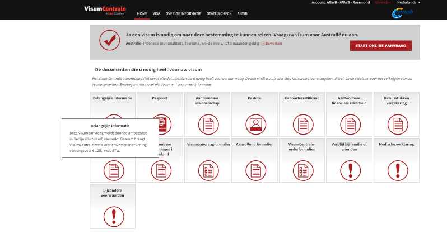The width and height of the screenshot is (447, 234).
Task: Click the Aanvullend formulier document icon
Action: pyautogui.click(x=254, y=169)
